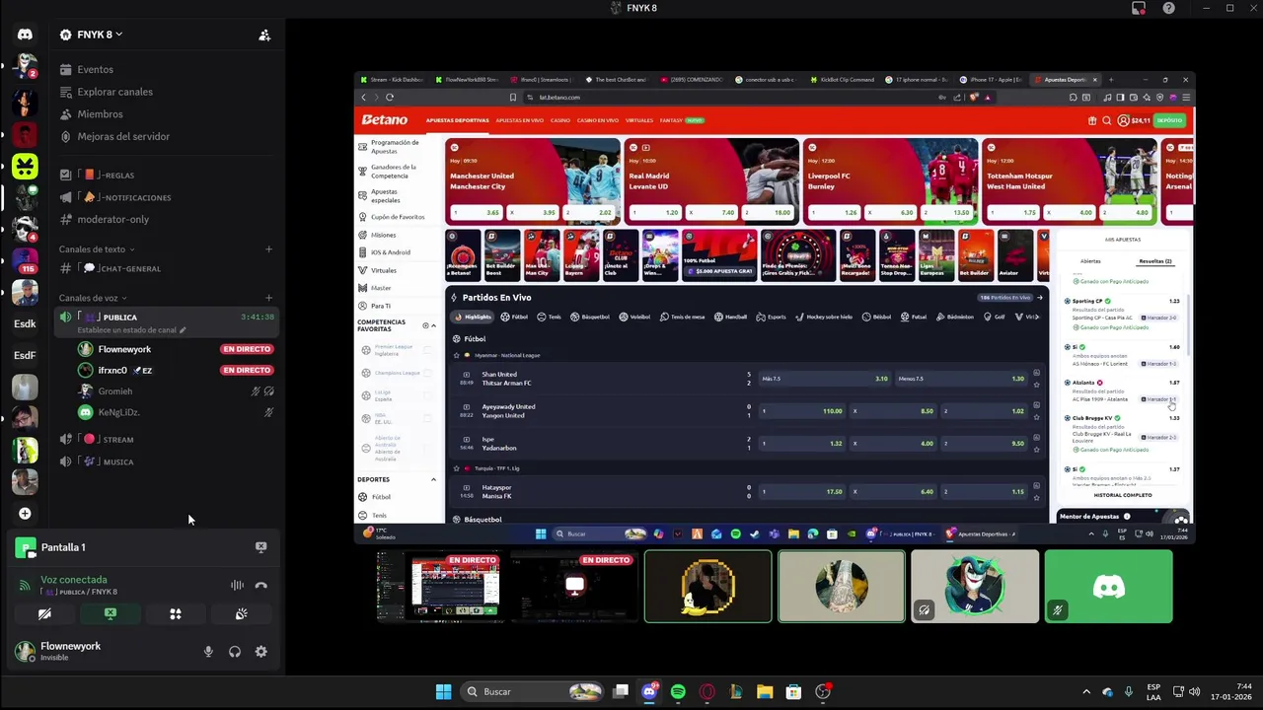Open Flownewyork user profile panel
This screenshot has width=1263, height=710.
pyautogui.click(x=59, y=651)
